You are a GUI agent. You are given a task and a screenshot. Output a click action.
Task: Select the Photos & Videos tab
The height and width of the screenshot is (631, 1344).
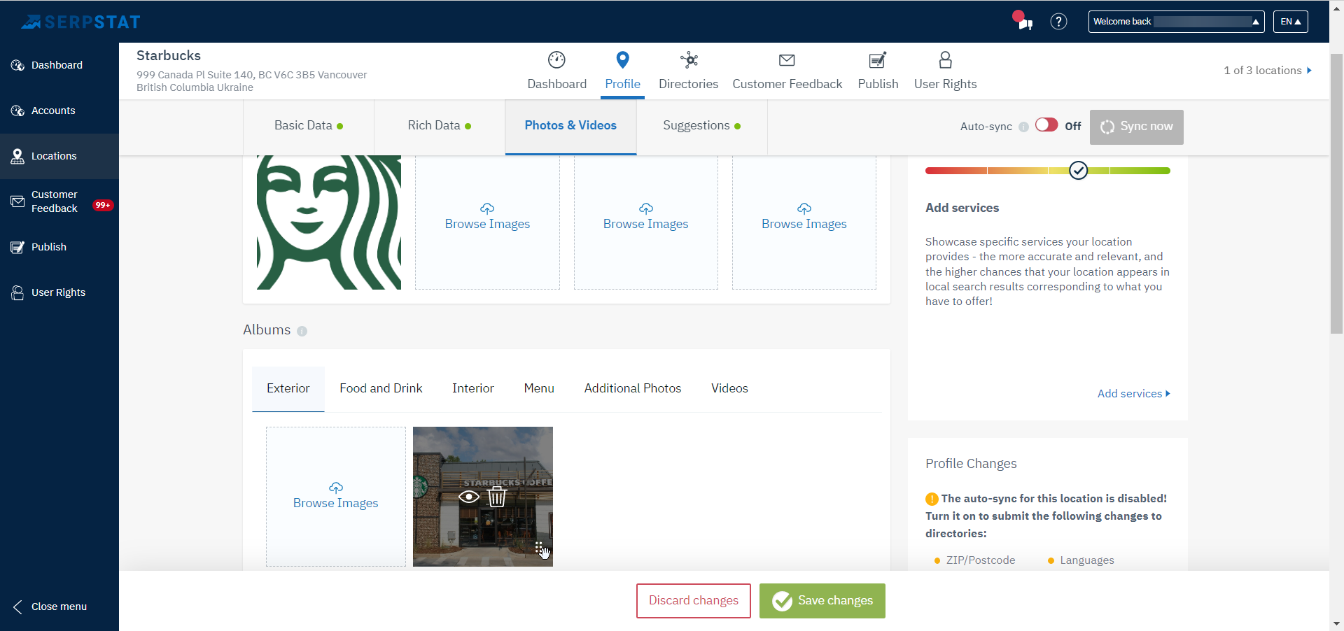pyautogui.click(x=570, y=126)
